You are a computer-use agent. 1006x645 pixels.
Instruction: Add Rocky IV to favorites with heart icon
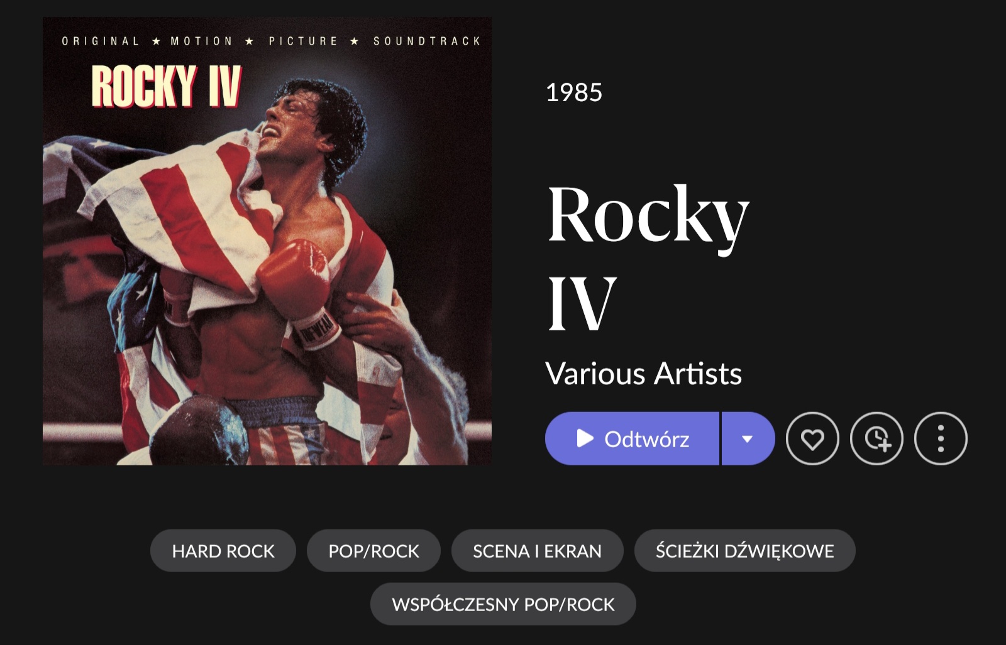(x=812, y=438)
